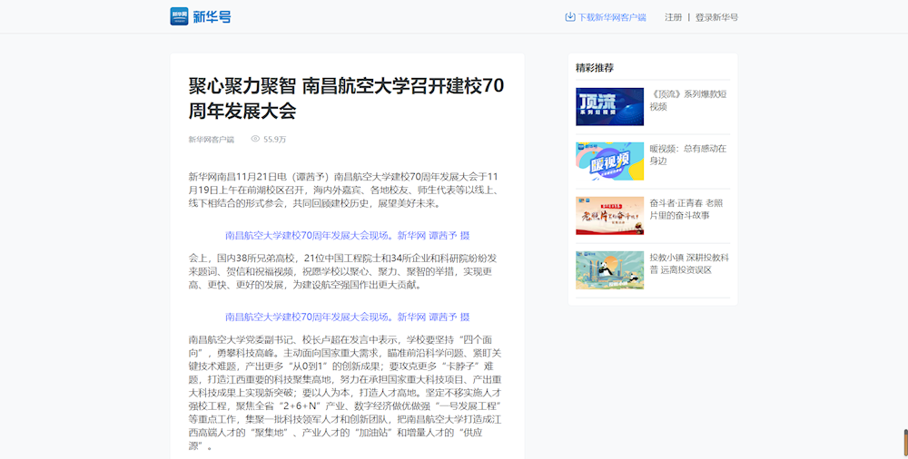Open the 奋斗者·正青春 老照片里的奋斗故事 title
The image size is (908, 459).
tap(687, 209)
